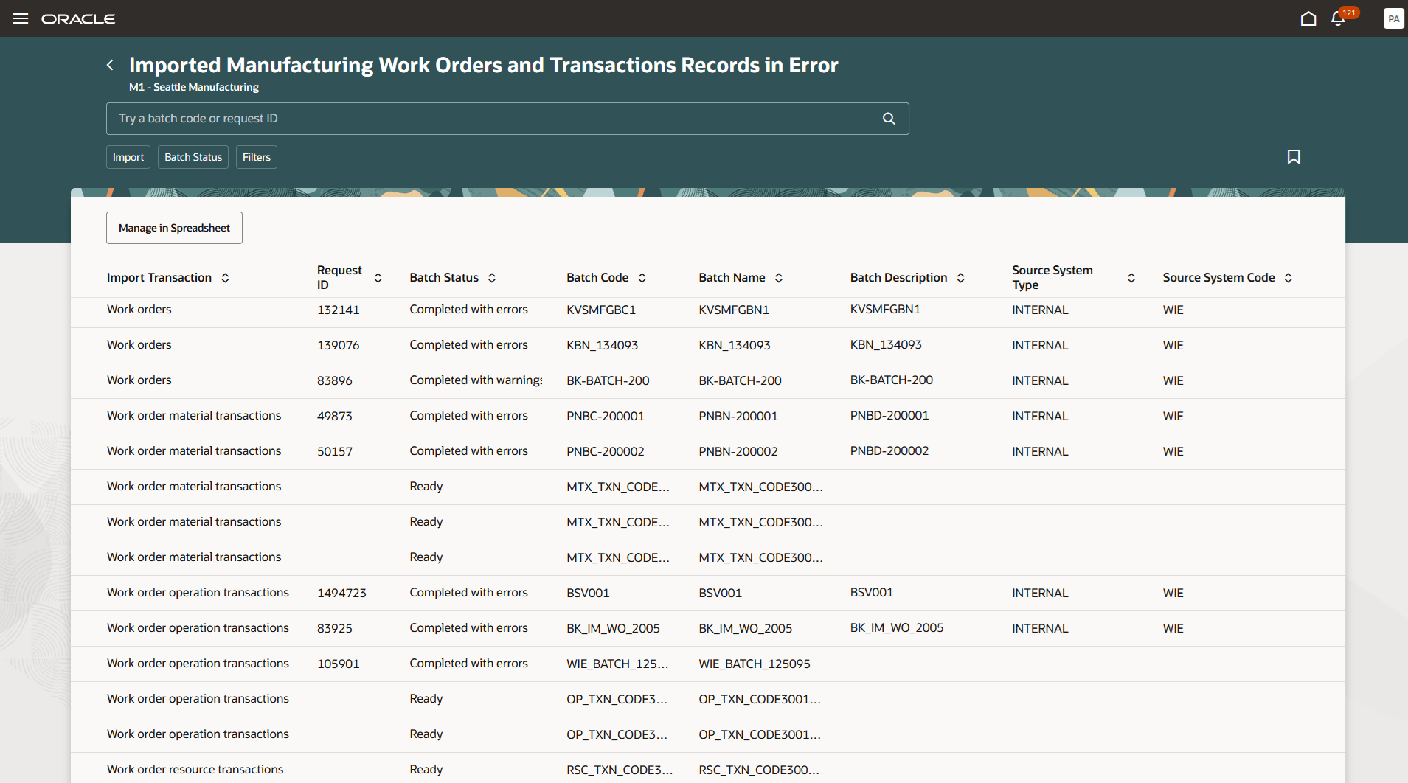Open notifications via the bell icon
This screenshot has width=1408, height=783.
point(1337,18)
